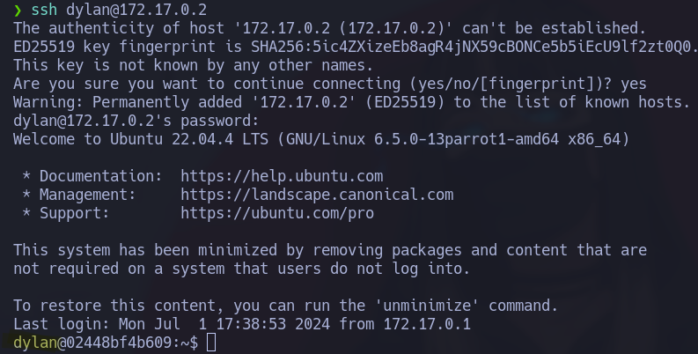698x354 pixels.
Task: Click the dylan@02448bf4b609 shell prompt text
Action: coord(95,343)
